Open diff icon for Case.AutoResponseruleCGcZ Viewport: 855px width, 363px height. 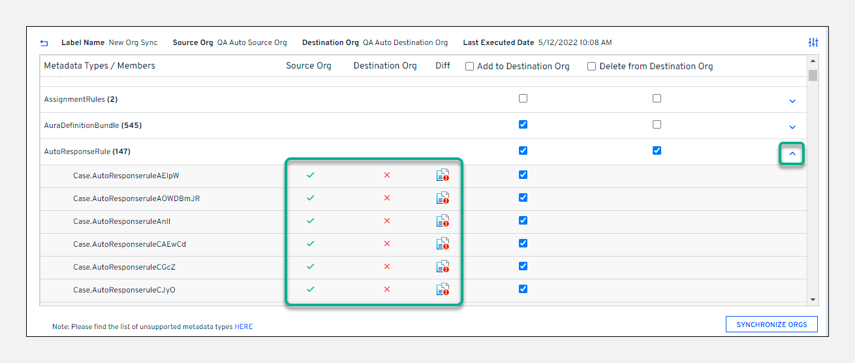(x=443, y=266)
